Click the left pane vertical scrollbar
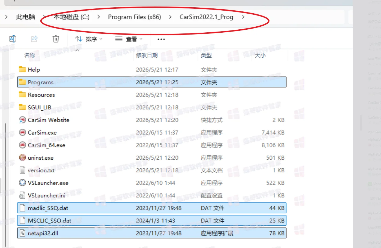This screenshot has height=248, width=381. (x=5, y=185)
